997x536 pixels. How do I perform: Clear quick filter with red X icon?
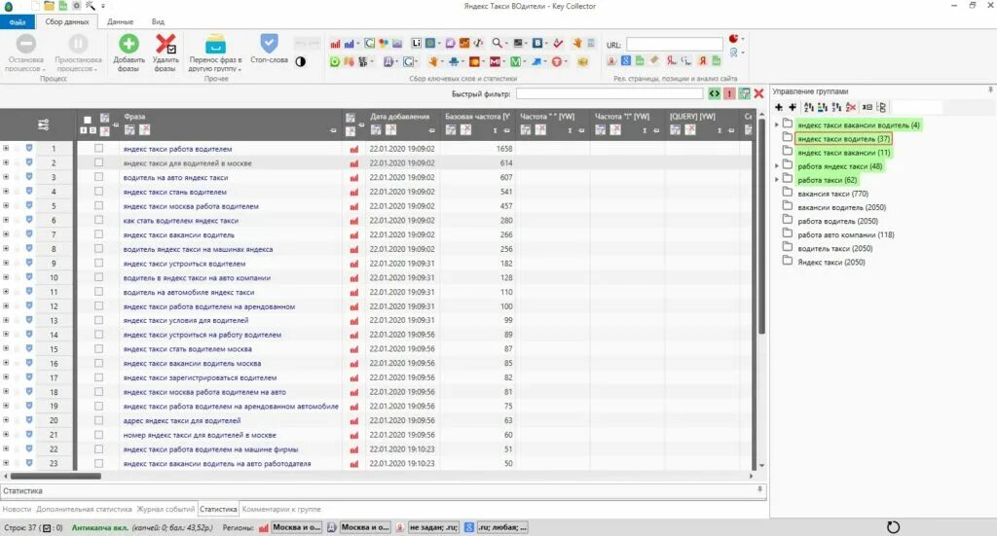click(758, 93)
